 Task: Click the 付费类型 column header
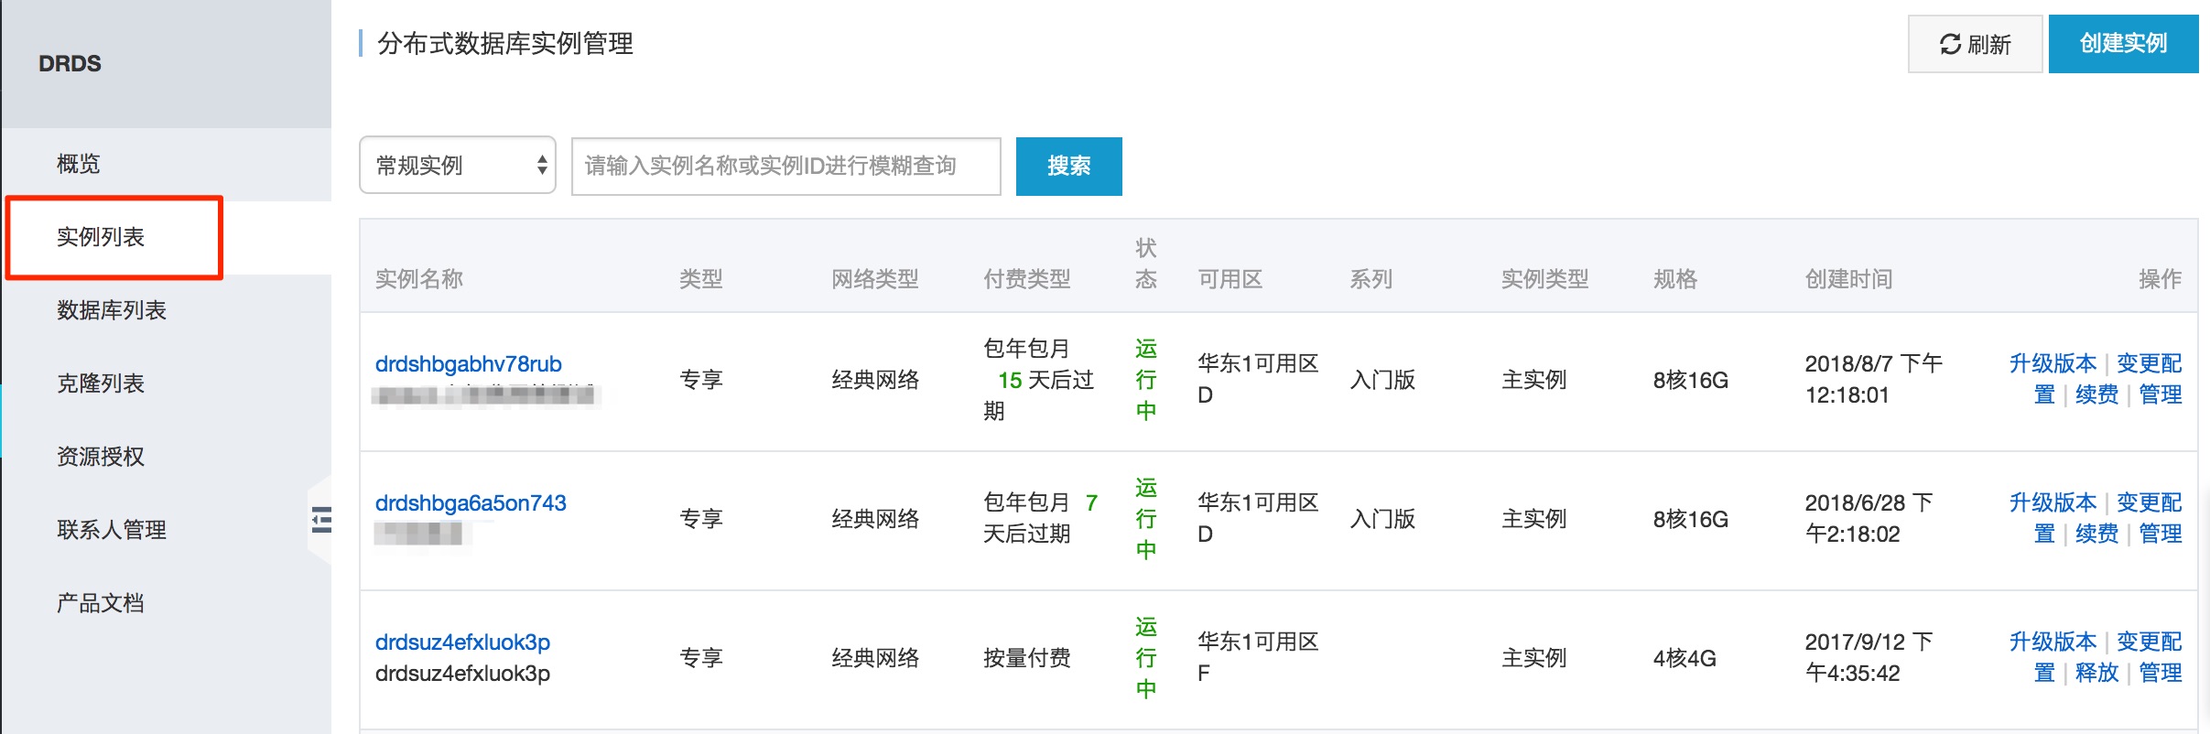click(x=1027, y=279)
